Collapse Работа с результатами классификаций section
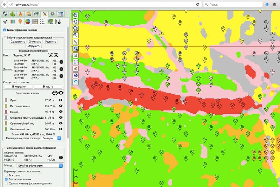 click(x=5, y=37)
